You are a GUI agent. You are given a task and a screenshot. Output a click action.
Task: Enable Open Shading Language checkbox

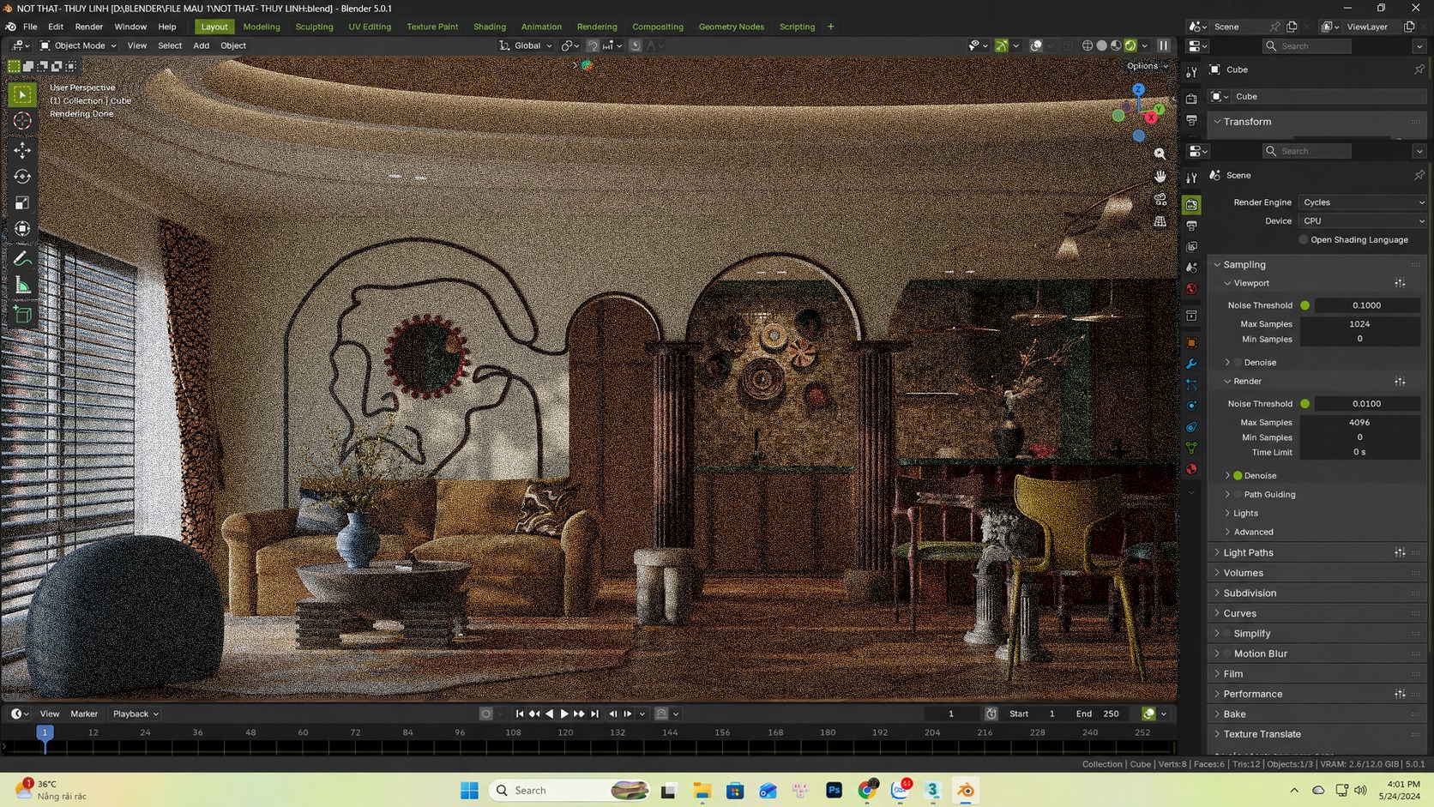1304,240
